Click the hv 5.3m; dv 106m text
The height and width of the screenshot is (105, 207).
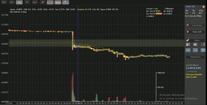point(193,16)
